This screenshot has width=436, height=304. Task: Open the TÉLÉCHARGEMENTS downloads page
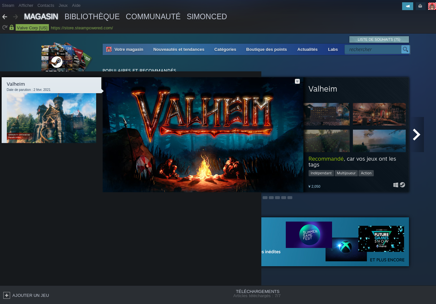tap(258, 291)
